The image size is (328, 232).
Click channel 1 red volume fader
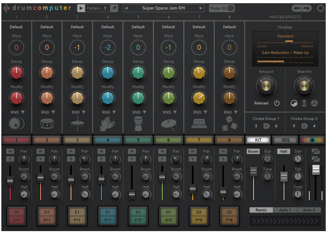10,180
